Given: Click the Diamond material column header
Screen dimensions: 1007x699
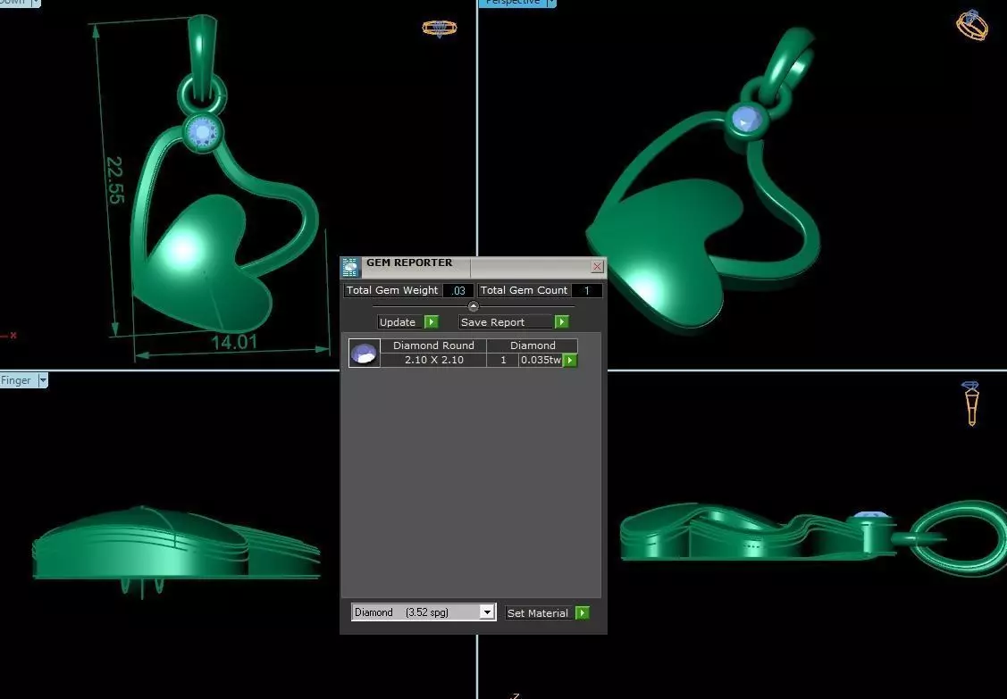Looking at the screenshot, I should pyautogui.click(x=533, y=345).
